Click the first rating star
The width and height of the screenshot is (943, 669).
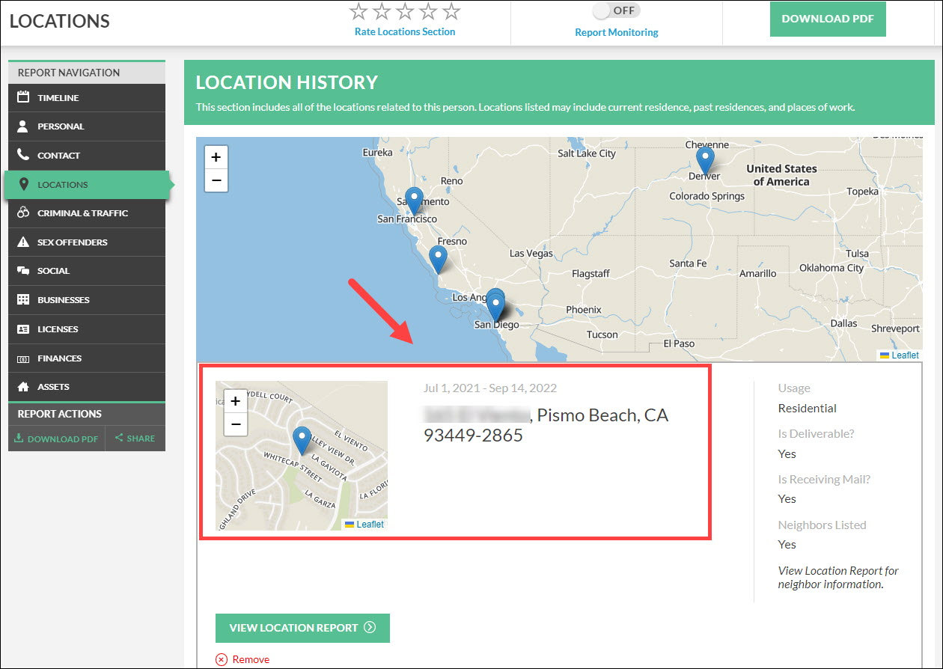(358, 12)
